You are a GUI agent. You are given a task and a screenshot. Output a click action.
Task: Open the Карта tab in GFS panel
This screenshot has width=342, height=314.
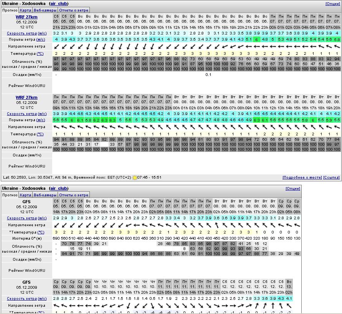click(26, 195)
